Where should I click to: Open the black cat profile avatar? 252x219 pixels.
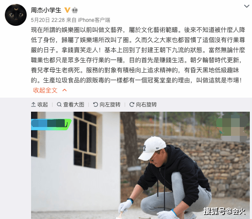point(16,15)
